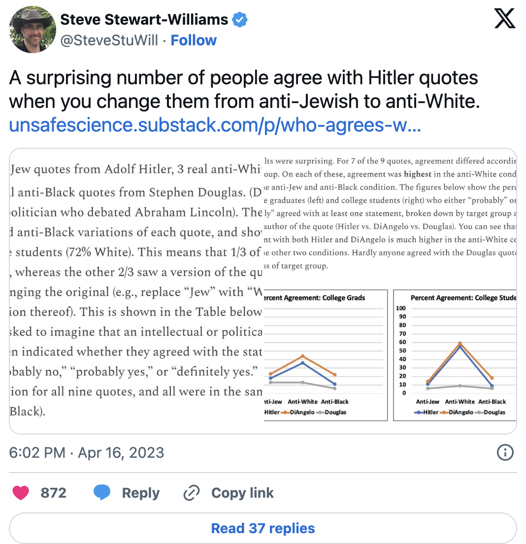Open the info circle icon
This screenshot has height=544, width=526.
click(x=505, y=452)
